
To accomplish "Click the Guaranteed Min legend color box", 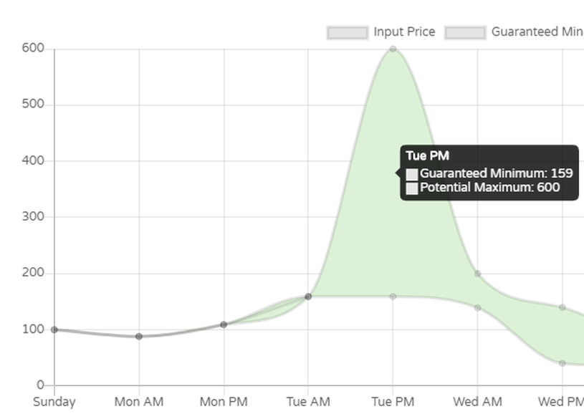I will tap(465, 32).
